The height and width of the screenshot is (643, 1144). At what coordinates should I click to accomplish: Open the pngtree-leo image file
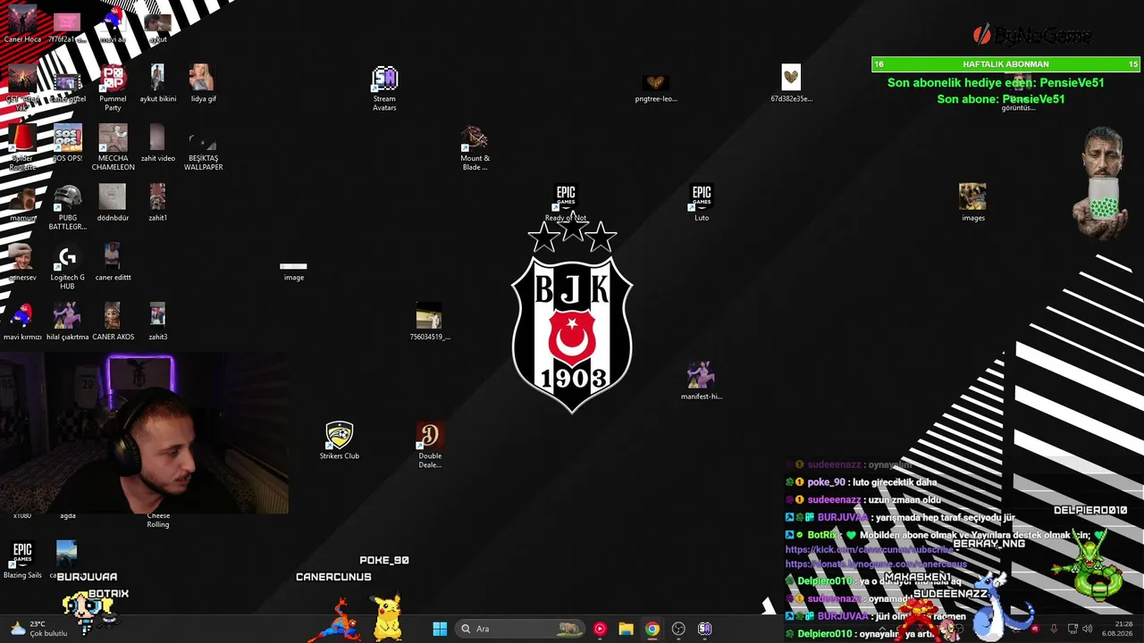pyautogui.click(x=656, y=88)
